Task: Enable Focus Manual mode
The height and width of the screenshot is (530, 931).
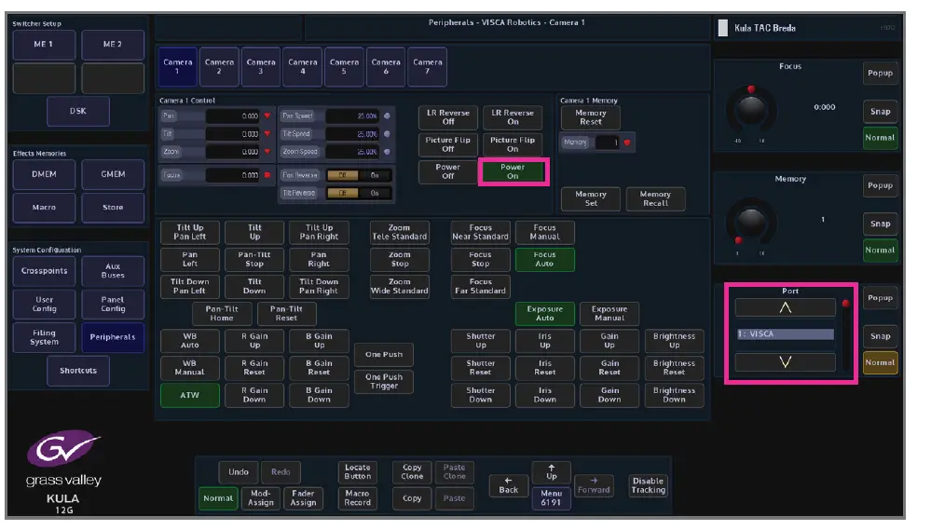Action: 544,232
